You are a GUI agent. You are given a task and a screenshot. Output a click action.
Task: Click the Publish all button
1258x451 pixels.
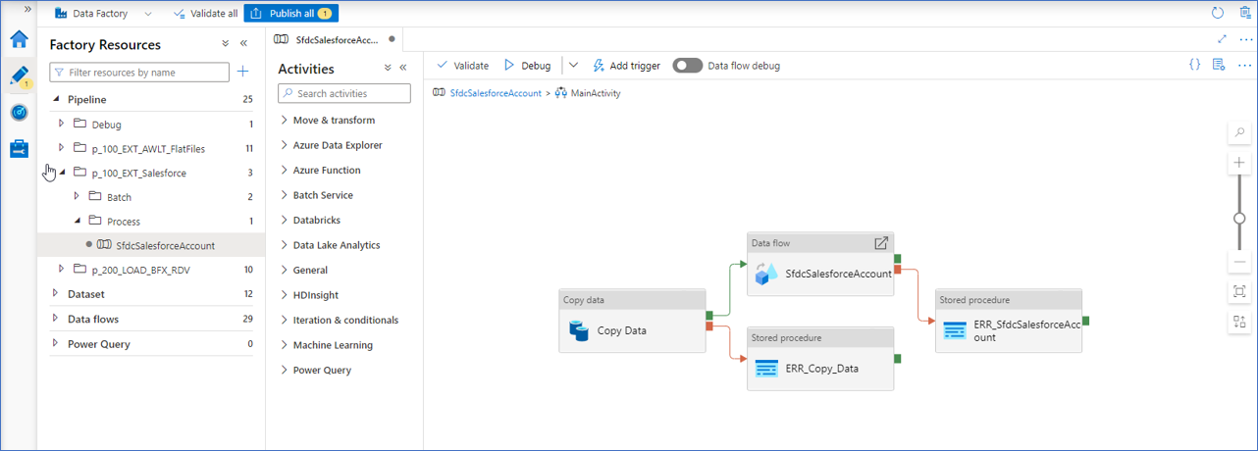290,14
